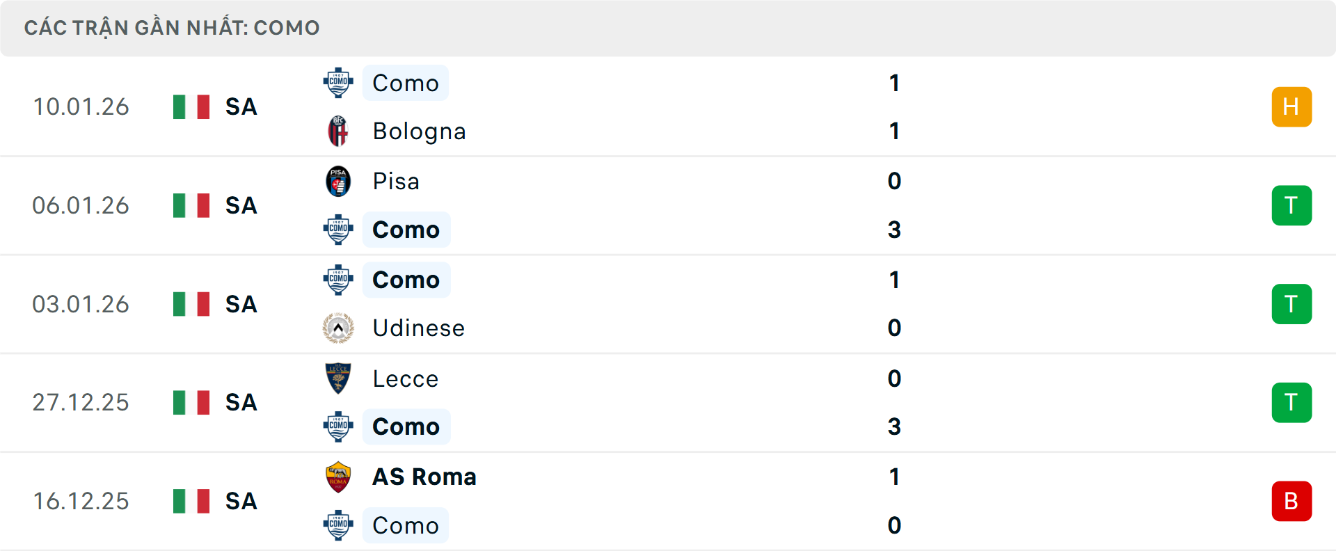Click the Pisa team name
1336x551 pixels.
point(396,182)
